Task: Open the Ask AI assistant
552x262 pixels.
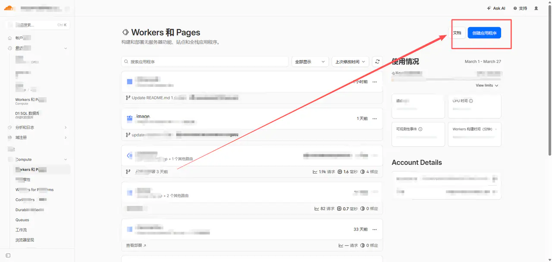Action: point(496,8)
